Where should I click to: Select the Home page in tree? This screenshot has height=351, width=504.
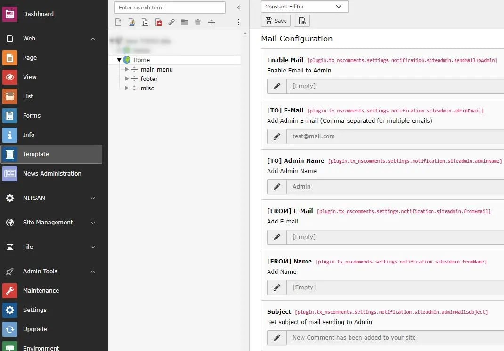pos(141,60)
